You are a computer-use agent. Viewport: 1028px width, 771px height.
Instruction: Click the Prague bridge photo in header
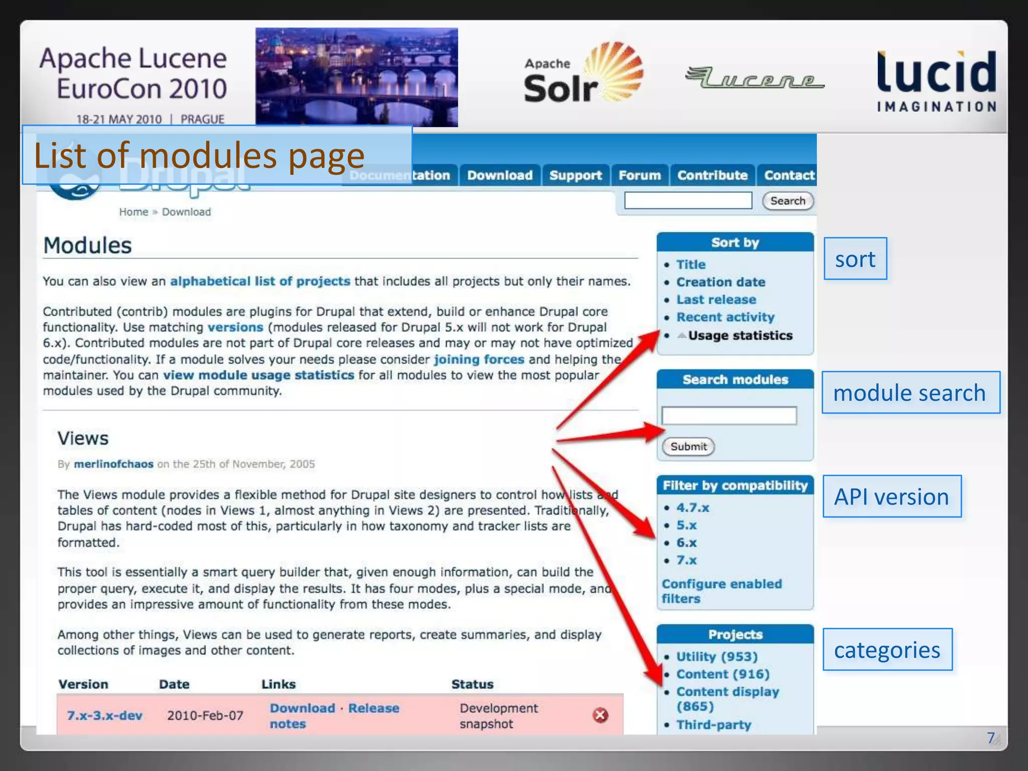coord(356,77)
